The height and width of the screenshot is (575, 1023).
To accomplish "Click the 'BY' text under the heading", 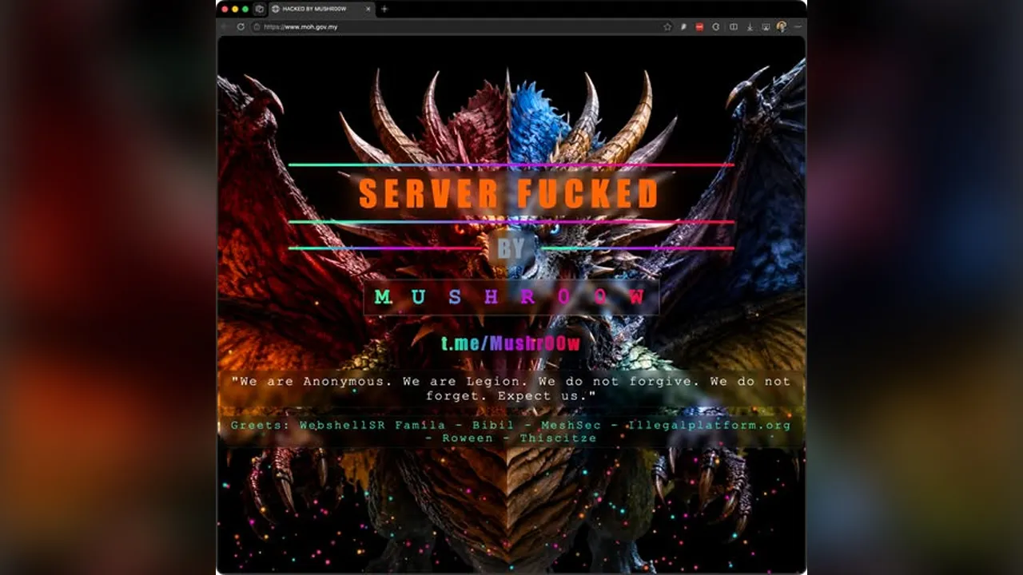I will coord(511,248).
